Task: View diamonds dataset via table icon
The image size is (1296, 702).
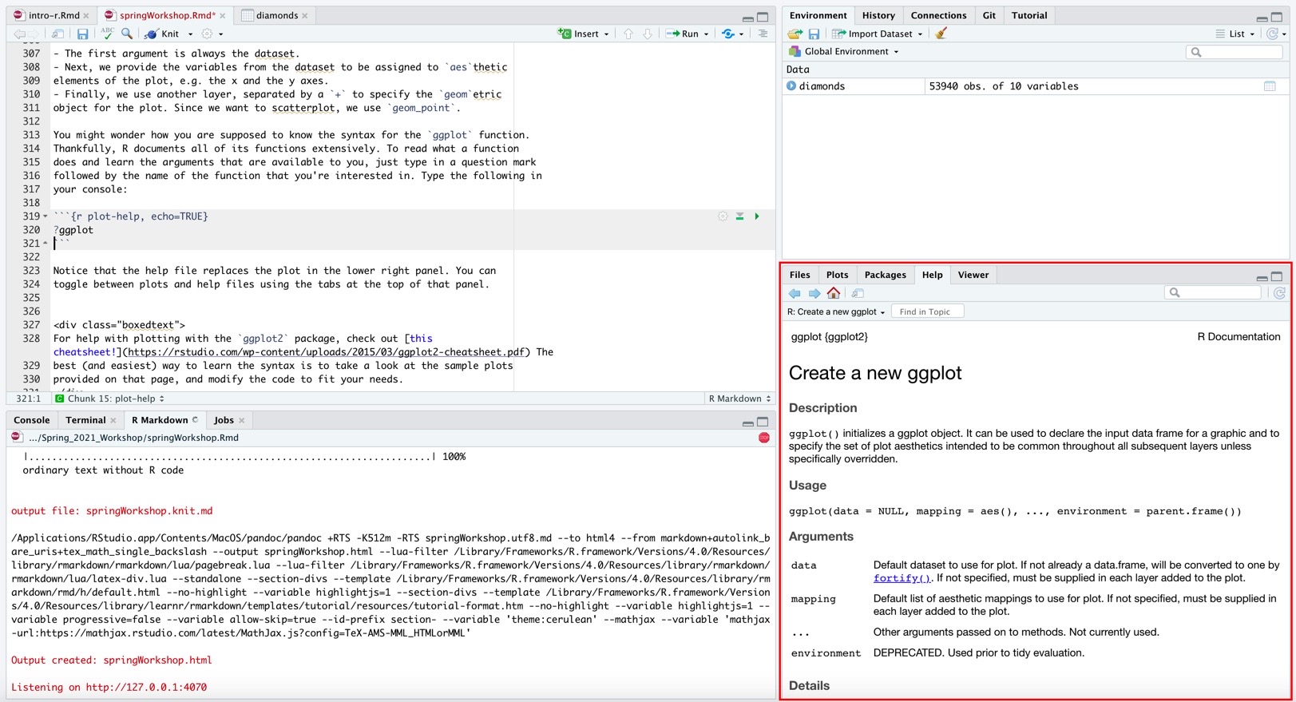Action: click(1270, 86)
